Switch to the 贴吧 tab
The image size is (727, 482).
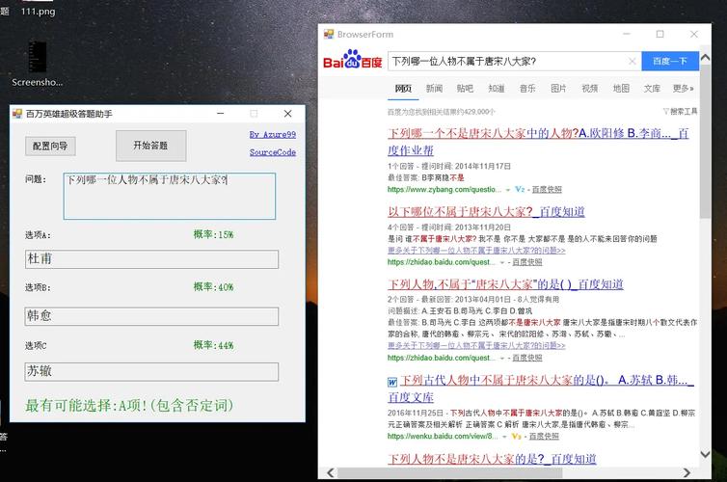465,88
